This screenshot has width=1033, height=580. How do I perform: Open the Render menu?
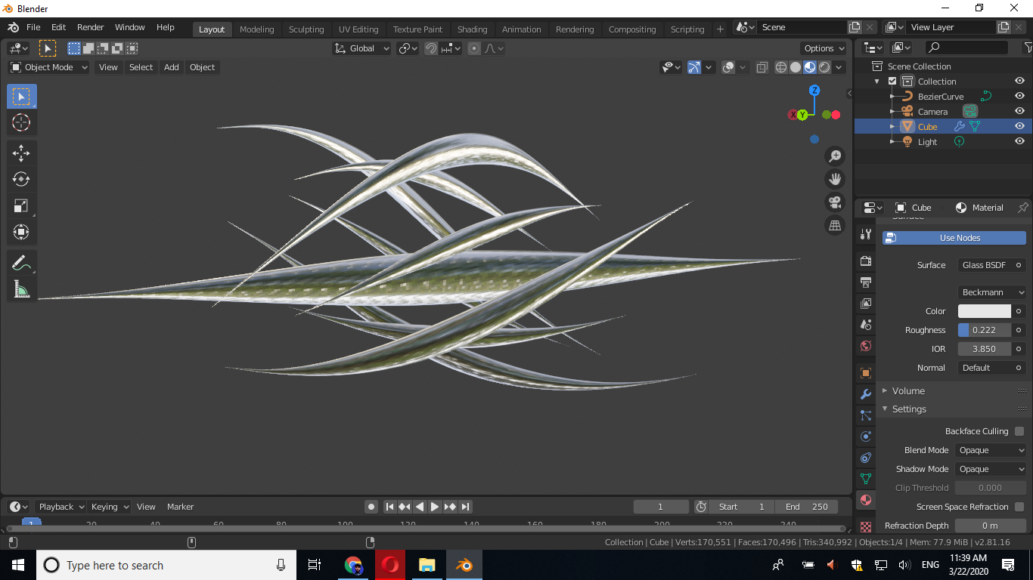(90, 26)
